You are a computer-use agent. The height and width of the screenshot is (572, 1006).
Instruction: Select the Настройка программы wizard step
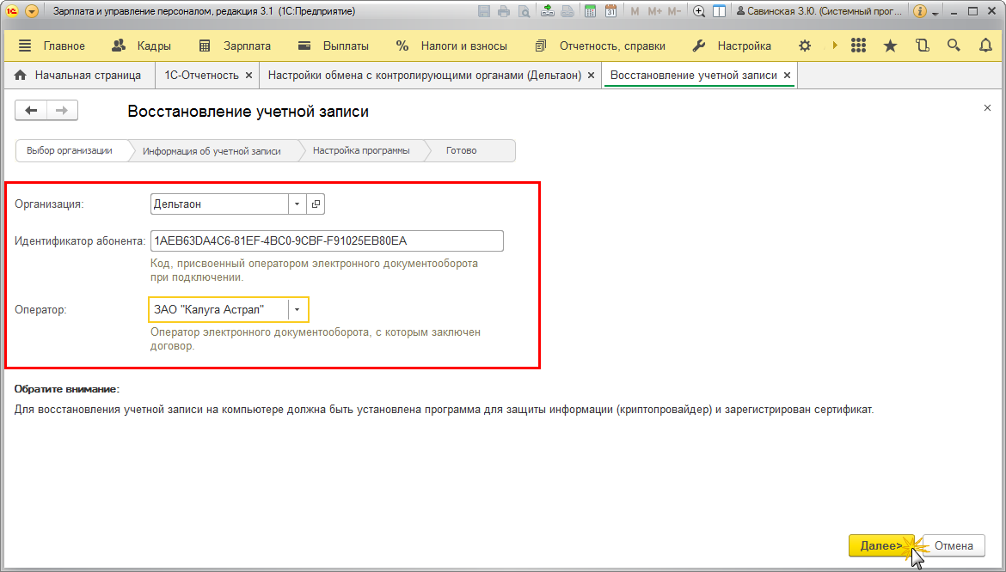tap(361, 150)
